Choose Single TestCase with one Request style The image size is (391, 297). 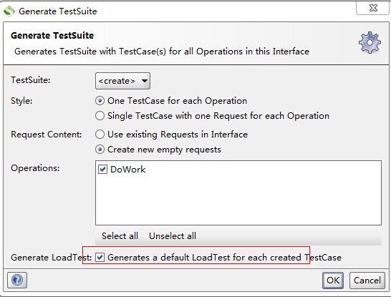tap(100, 116)
